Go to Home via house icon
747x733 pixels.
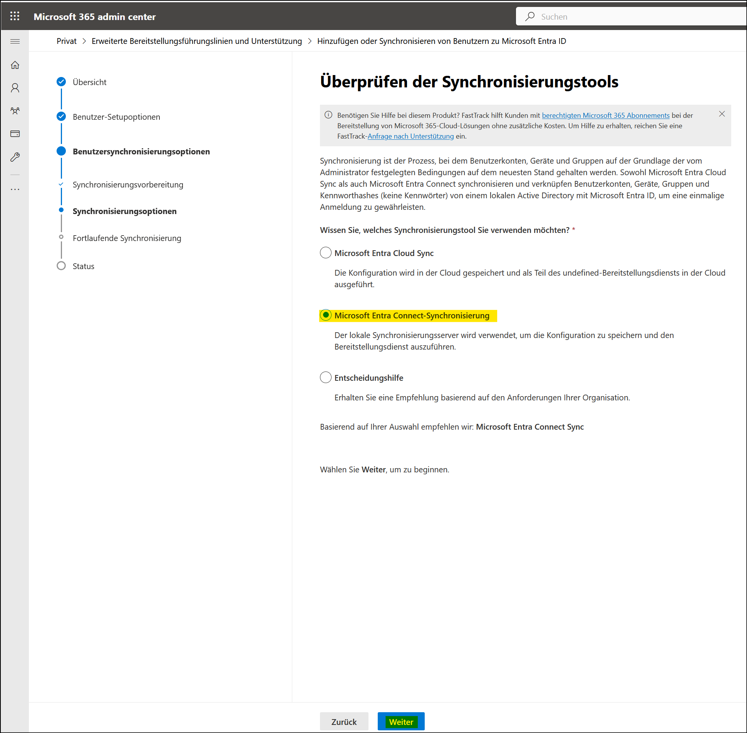(15, 65)
